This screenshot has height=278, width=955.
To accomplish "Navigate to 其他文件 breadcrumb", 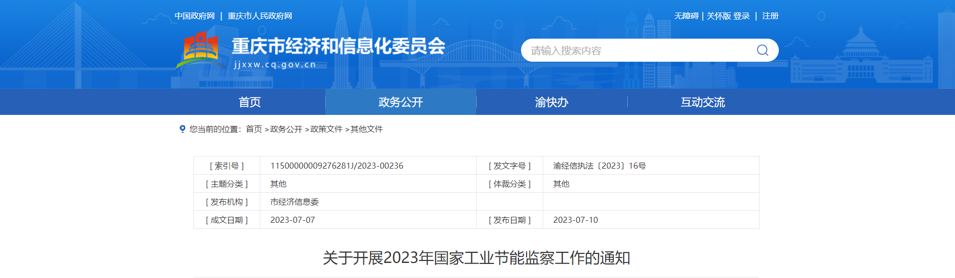I will point(366,129).
